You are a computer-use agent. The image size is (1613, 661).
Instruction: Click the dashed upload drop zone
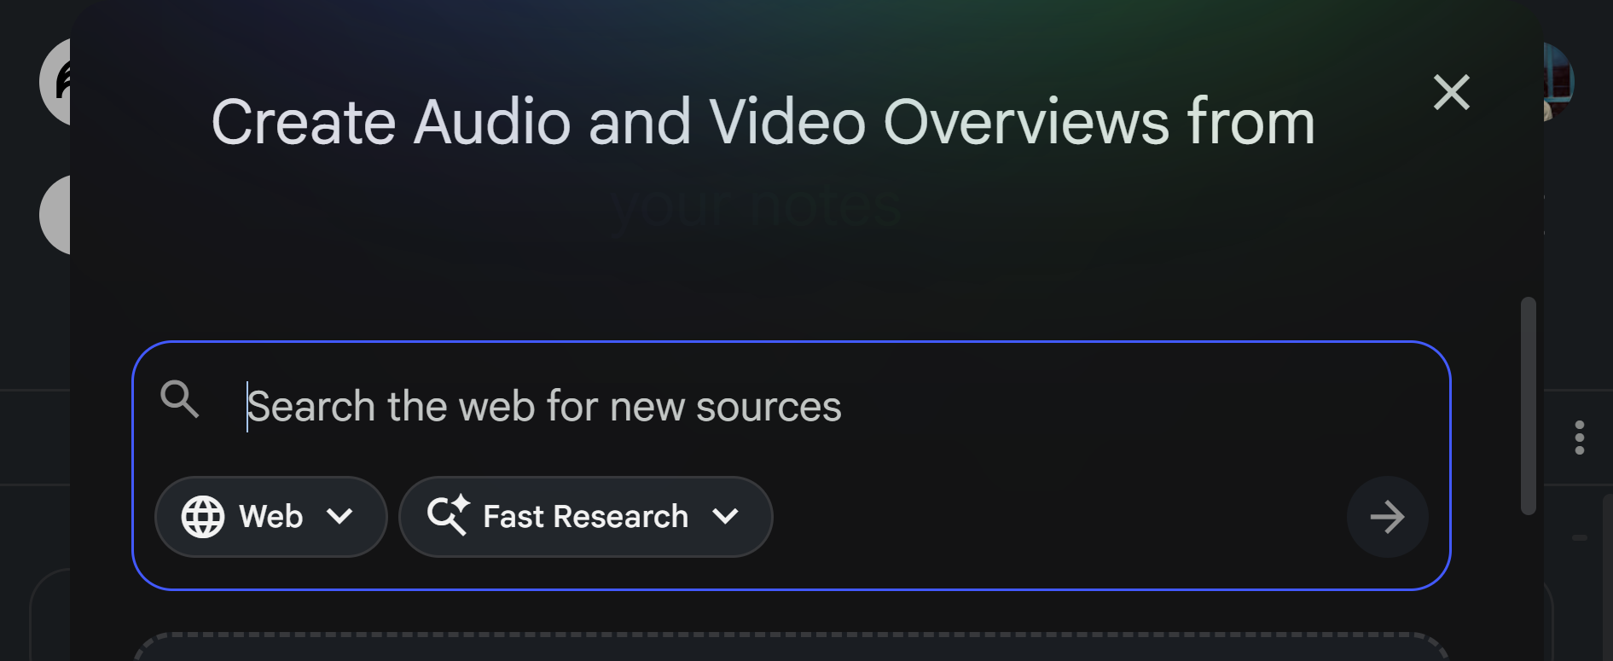click(x=791, y=648)
